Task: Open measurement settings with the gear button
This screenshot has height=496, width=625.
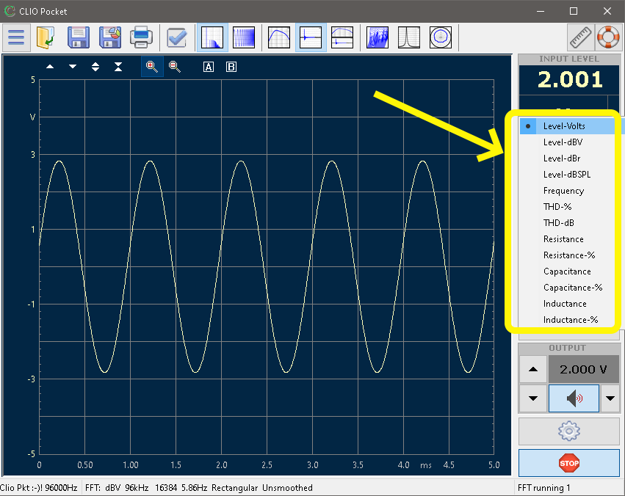Action: 568,431
